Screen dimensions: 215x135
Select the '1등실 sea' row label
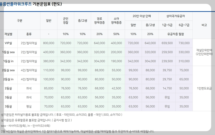click(x=8, y=52)
